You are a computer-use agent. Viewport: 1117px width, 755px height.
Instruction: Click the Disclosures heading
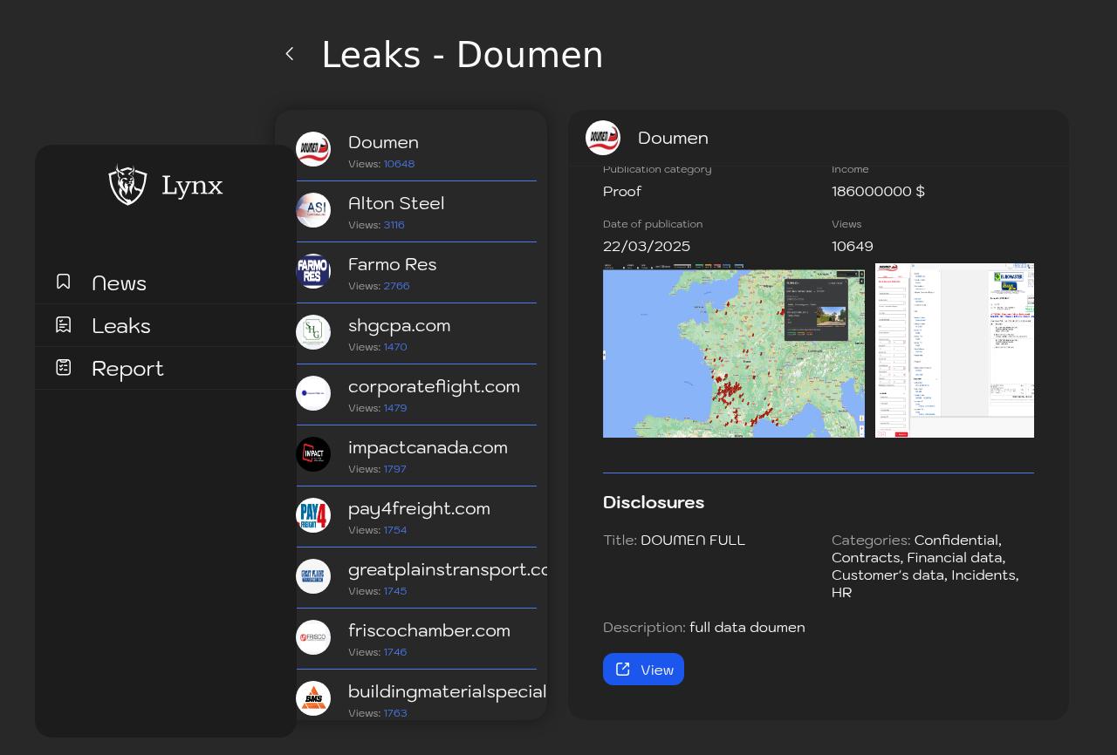click(x=654, y=502)
